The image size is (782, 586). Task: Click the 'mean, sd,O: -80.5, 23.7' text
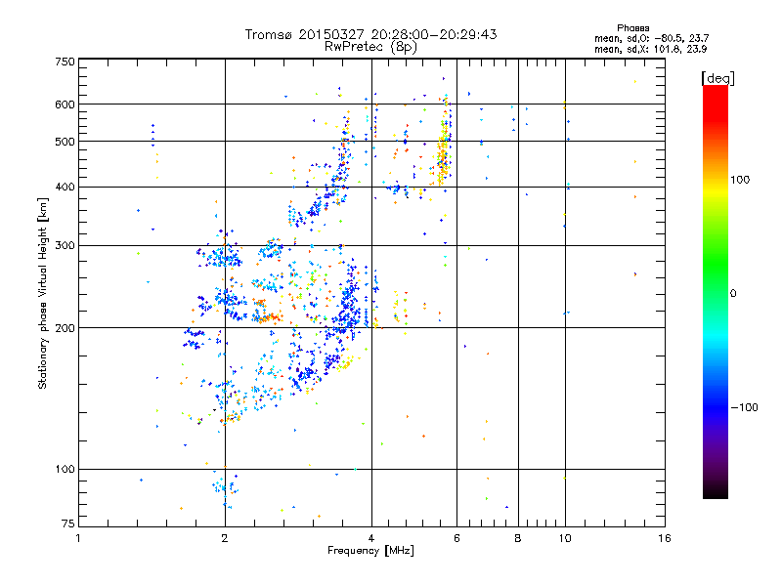(651, 38)
